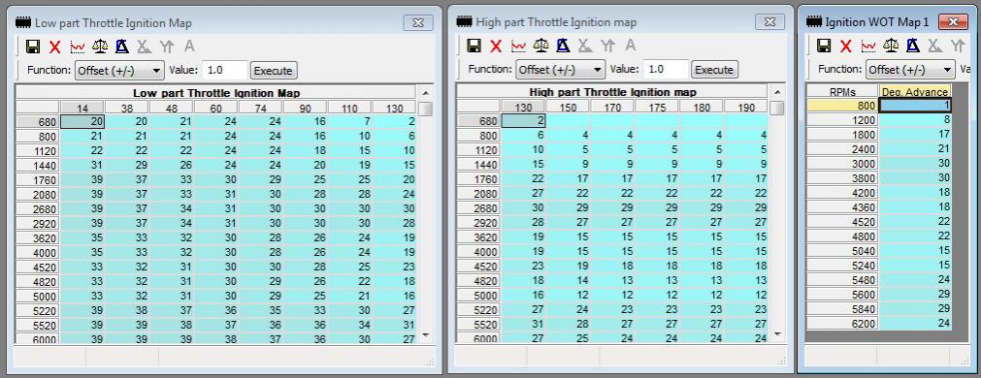Click Execute button in Low part Throttle map
This screenshot has width=981, height=378.
click(273, 71)
